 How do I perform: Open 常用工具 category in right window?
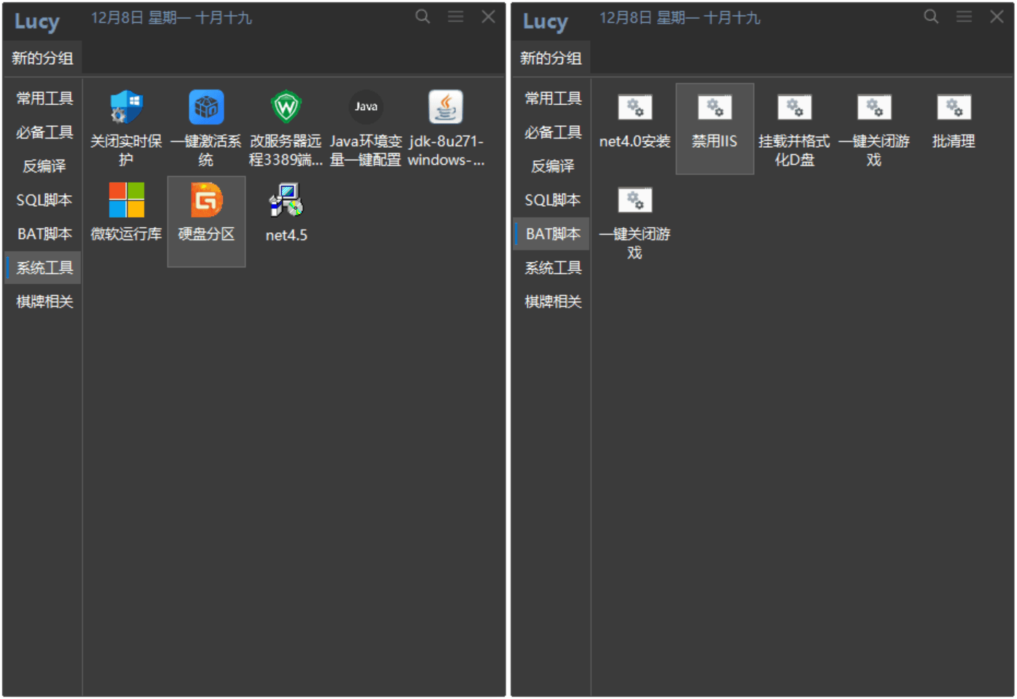(553, 98)
